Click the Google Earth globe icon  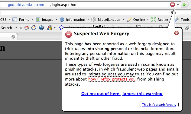(41, 28)
